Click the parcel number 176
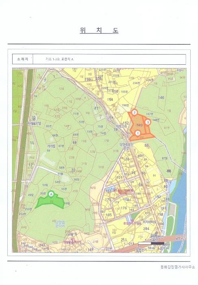 pos(124,208)
